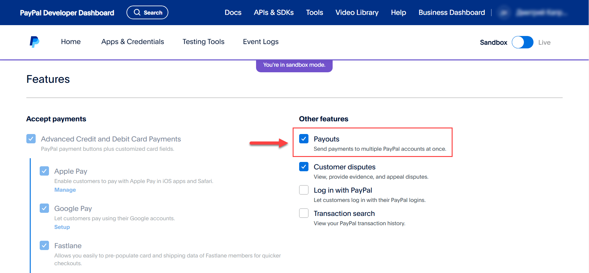
Task: Go to the Home tab
Action: click(71, 42)
